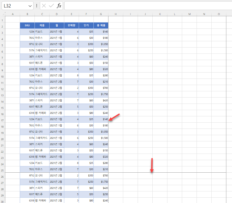The image size is (232, 203).
Task: Select 웹 카메라 cell in row 9
Action: click(x=42, y=69)
